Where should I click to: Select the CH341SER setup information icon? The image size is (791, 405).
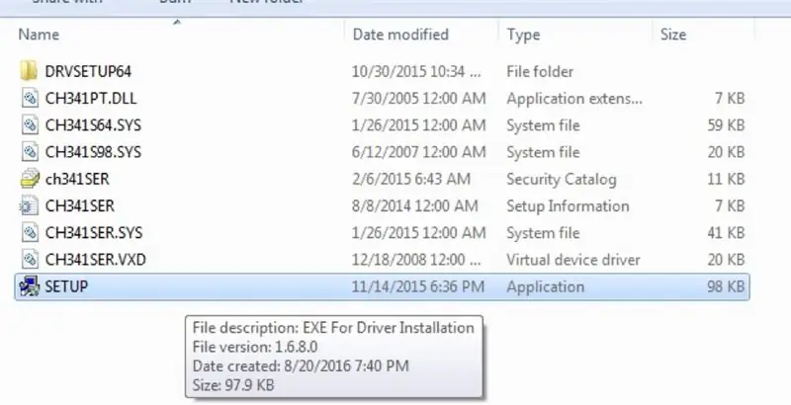point(30,205)
